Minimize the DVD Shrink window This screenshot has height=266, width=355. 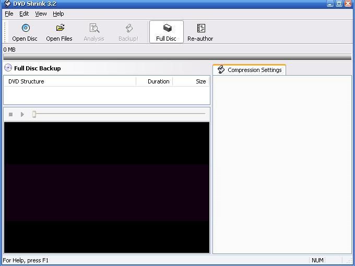[330, 4]
